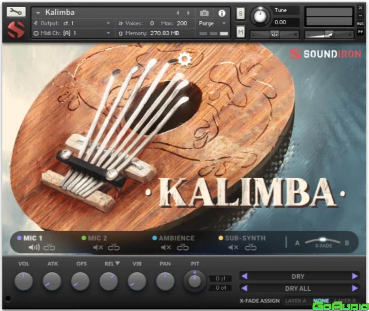
Task: Mute the MIC 1 speaker toggle
Action: coord(34,247)
